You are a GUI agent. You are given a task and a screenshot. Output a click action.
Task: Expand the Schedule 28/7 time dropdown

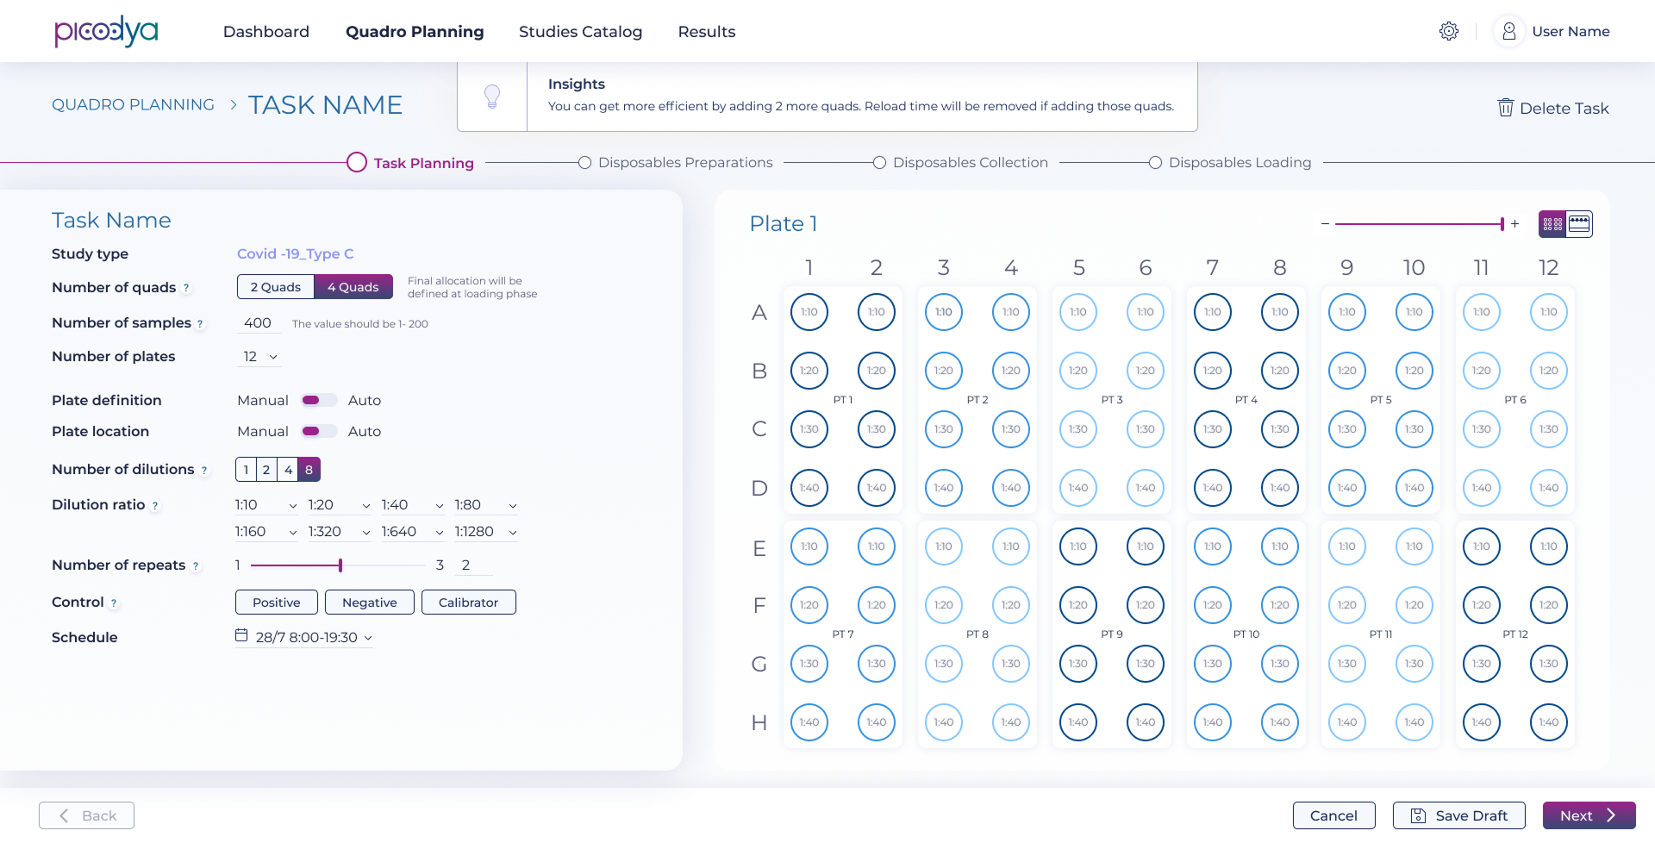[x=368, y=638]
